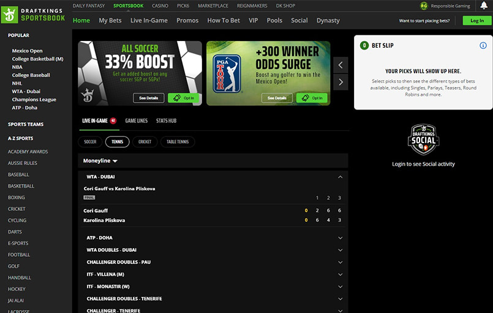The image size is (493, 313).
Task: Click the PGA Tour logo on banner
Action: point(227,74)
